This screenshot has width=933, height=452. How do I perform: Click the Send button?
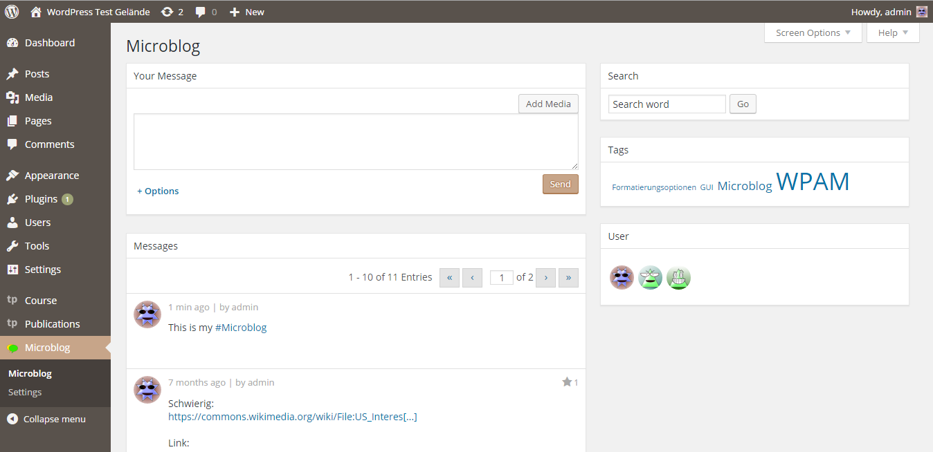point(560,184)
